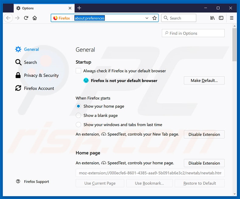240x199 pixels.
Task: Choose Show your home page option
Action: (78, 106)
